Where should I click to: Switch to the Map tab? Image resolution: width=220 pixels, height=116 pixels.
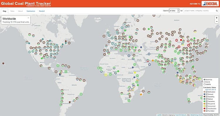click(4, 11)
